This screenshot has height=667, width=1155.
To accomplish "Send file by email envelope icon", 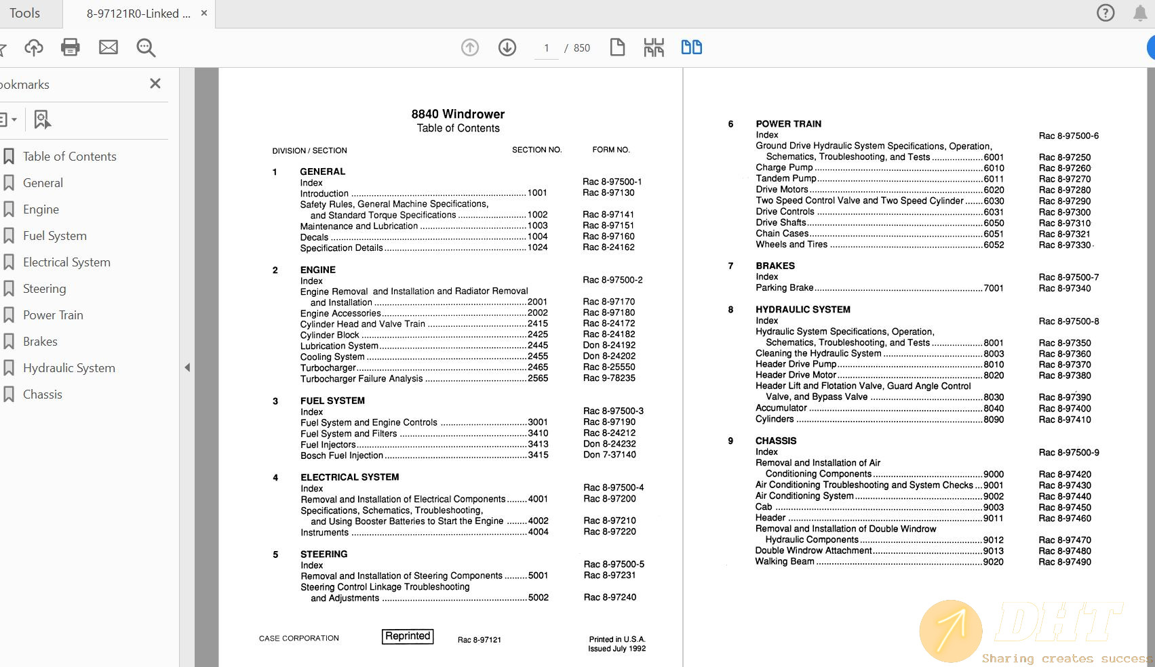I will (x=109, y=47).
